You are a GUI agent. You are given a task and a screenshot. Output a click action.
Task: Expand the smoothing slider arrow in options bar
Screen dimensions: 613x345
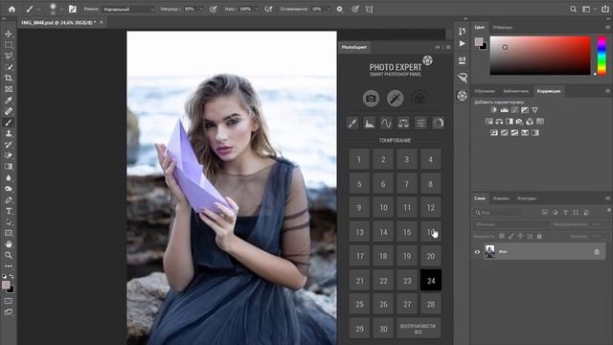tap(328, 9)
